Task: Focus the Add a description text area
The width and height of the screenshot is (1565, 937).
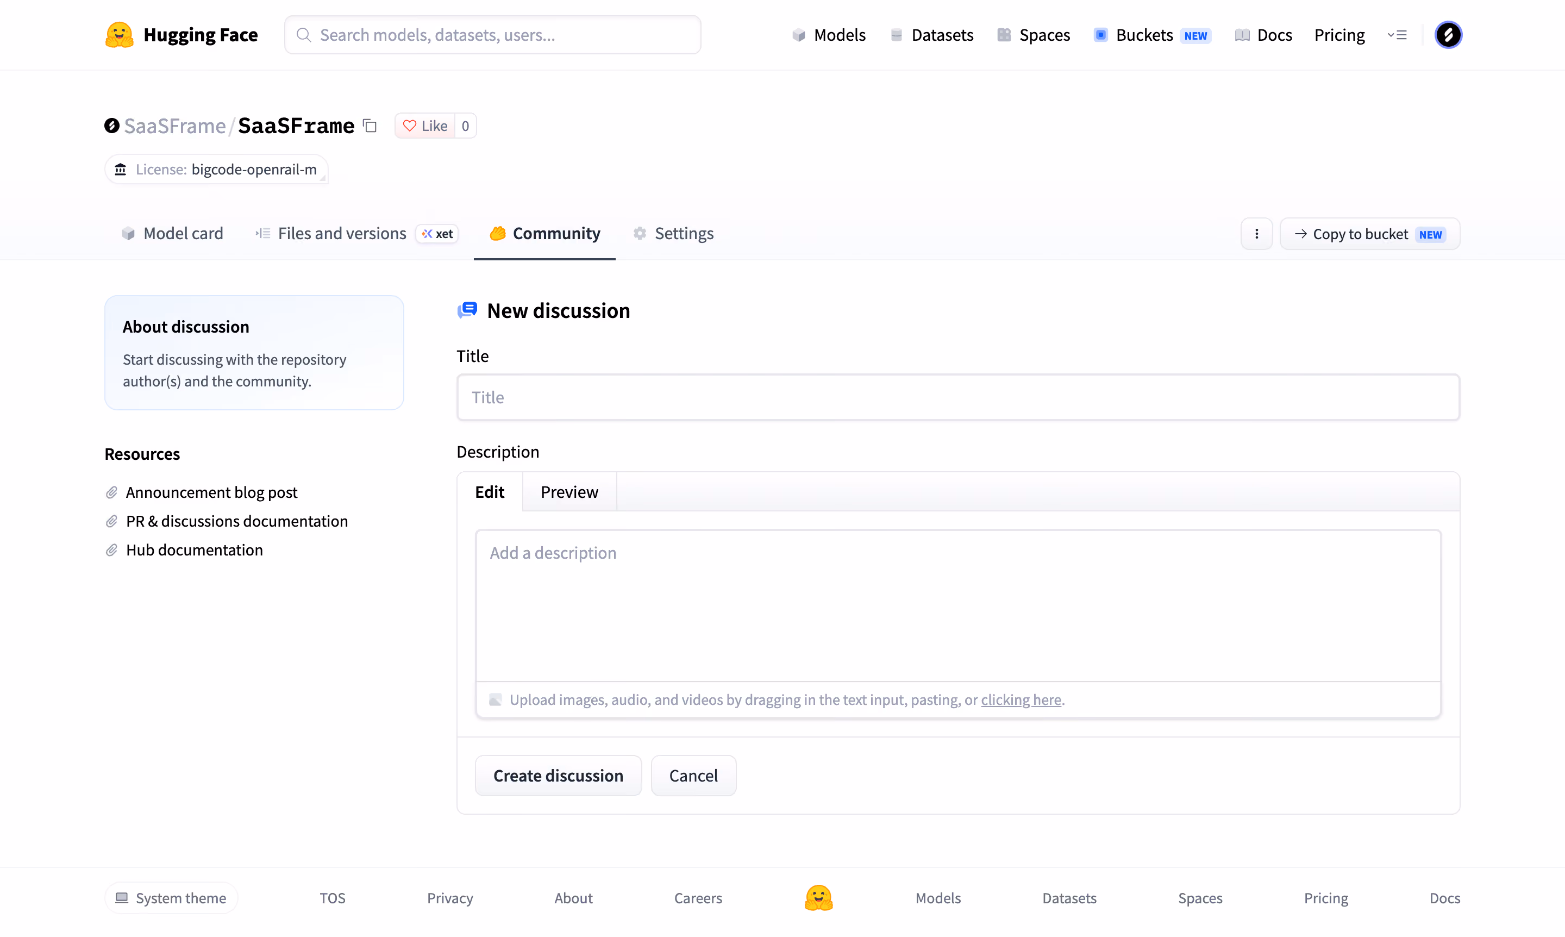Action: click(x=959, y=605)
